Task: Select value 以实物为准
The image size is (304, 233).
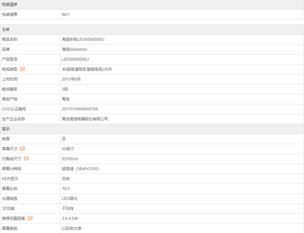Action: pyautogui.click(x=72, y=228)
